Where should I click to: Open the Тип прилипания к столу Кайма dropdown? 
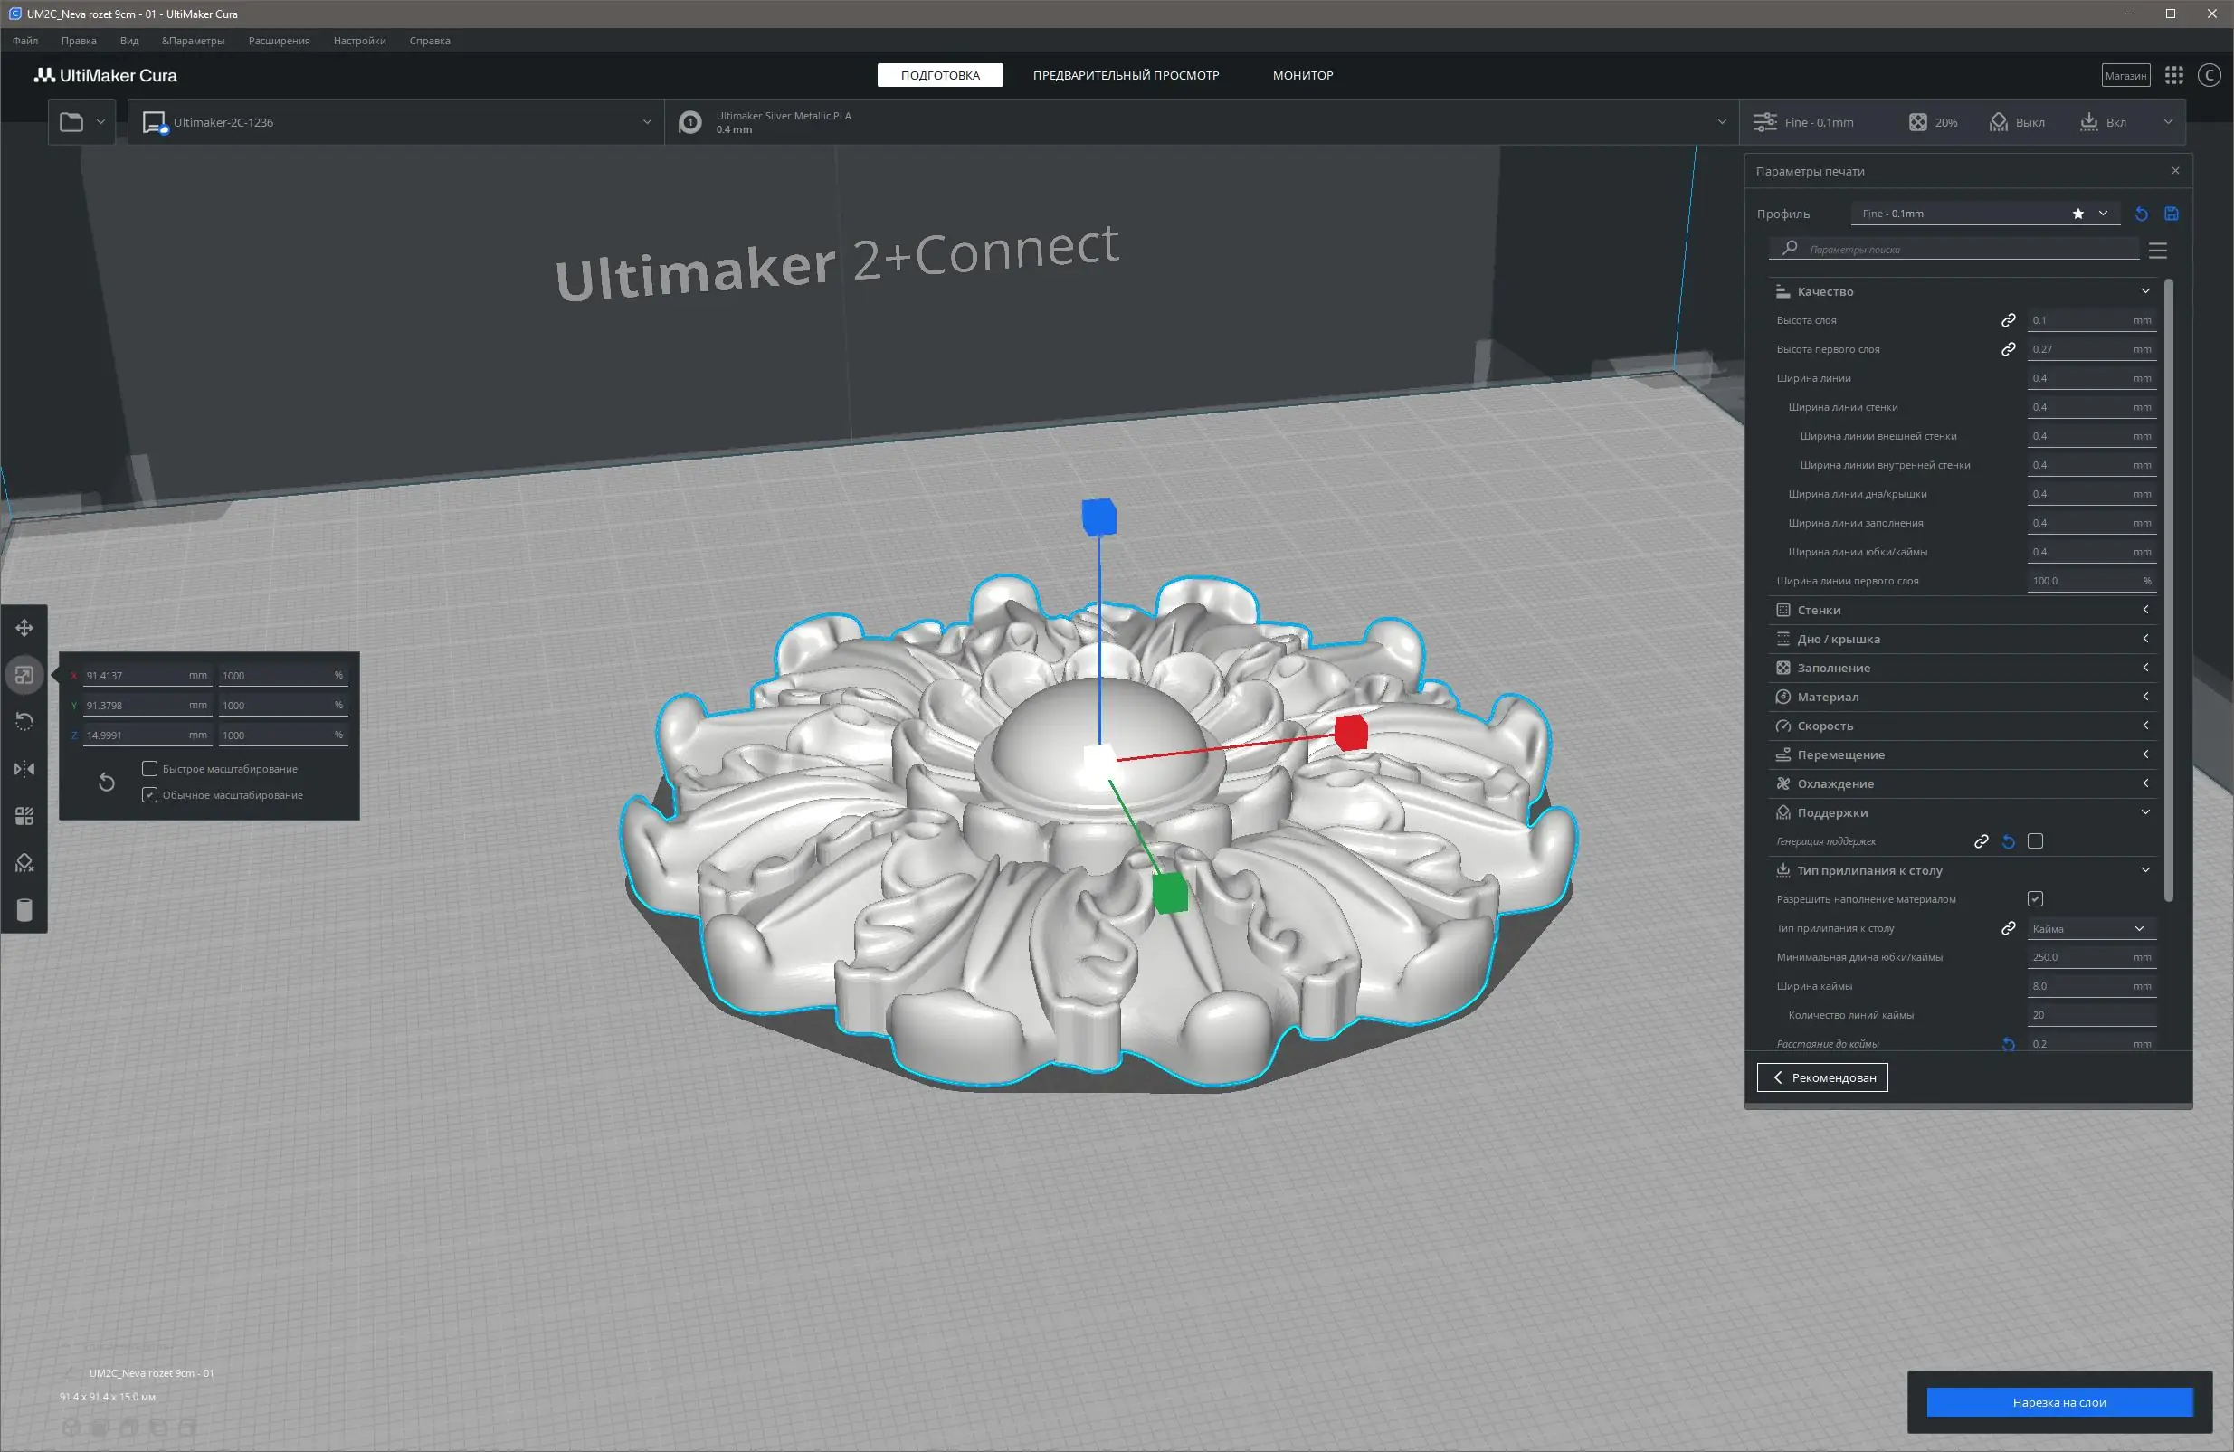2089,928
